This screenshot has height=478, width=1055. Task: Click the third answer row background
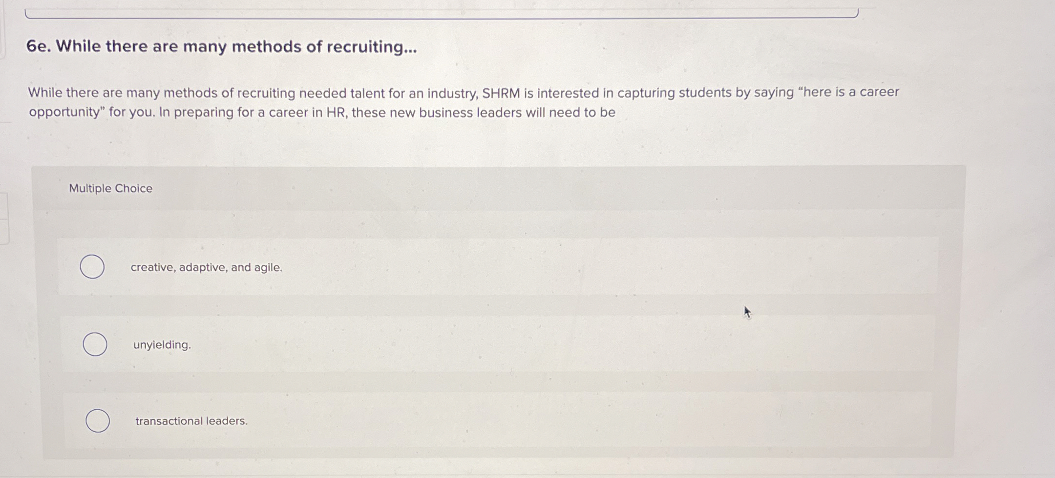click(488, 420)
